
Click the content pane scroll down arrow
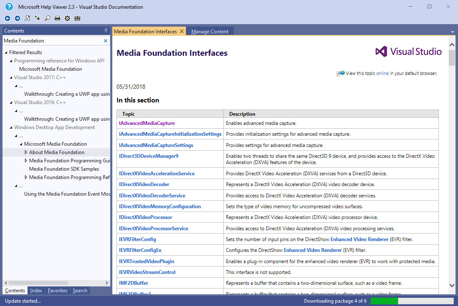click(452, 285)
